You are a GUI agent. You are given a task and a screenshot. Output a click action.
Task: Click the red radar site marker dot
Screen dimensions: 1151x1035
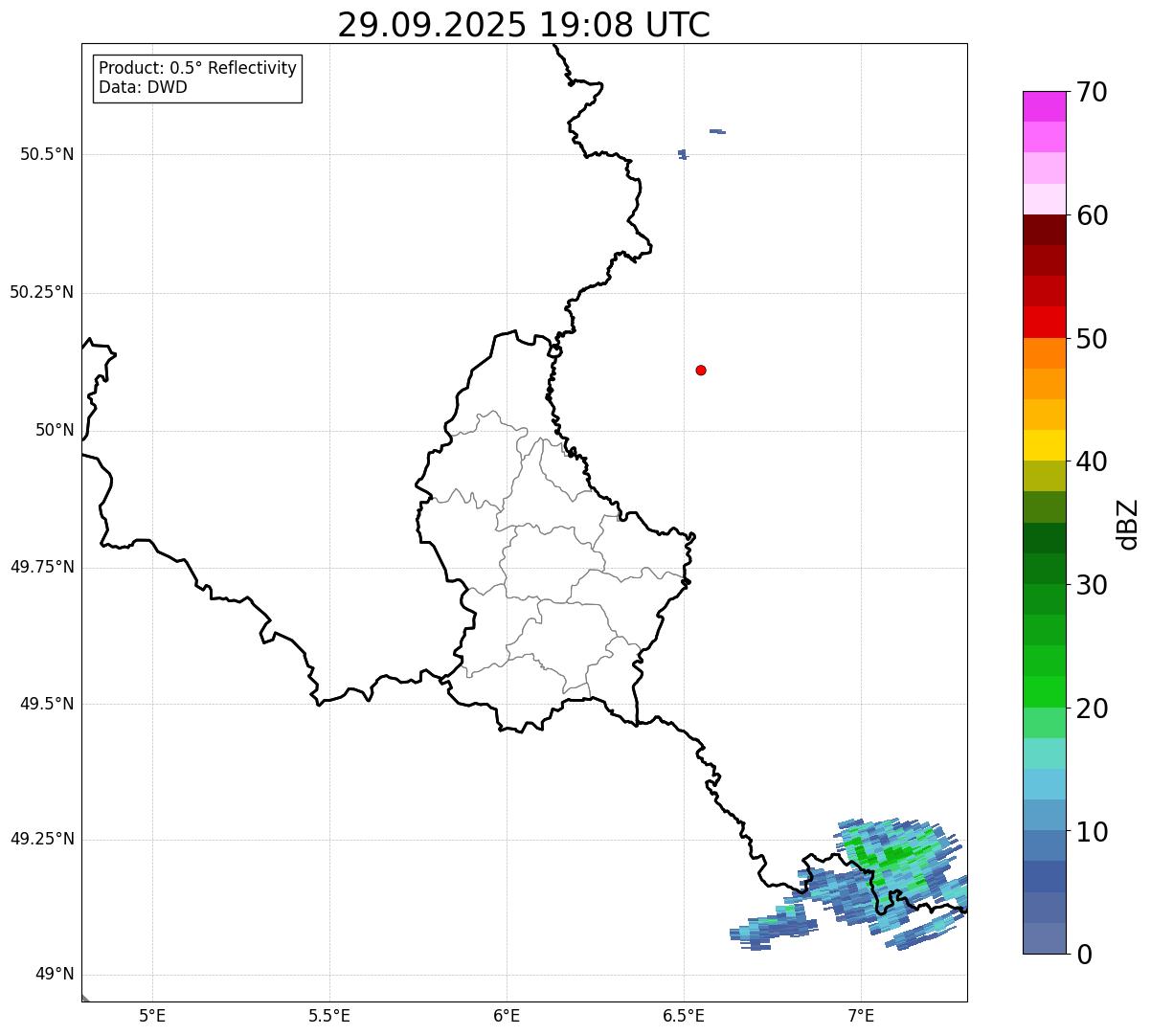[x=701, y=370]
